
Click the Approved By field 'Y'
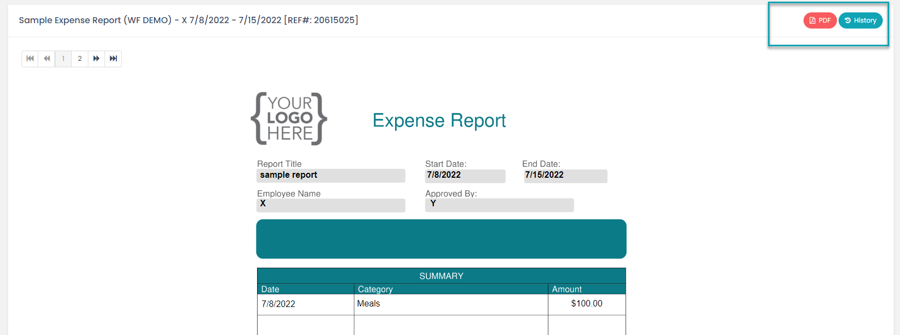(x=500, y=205)
